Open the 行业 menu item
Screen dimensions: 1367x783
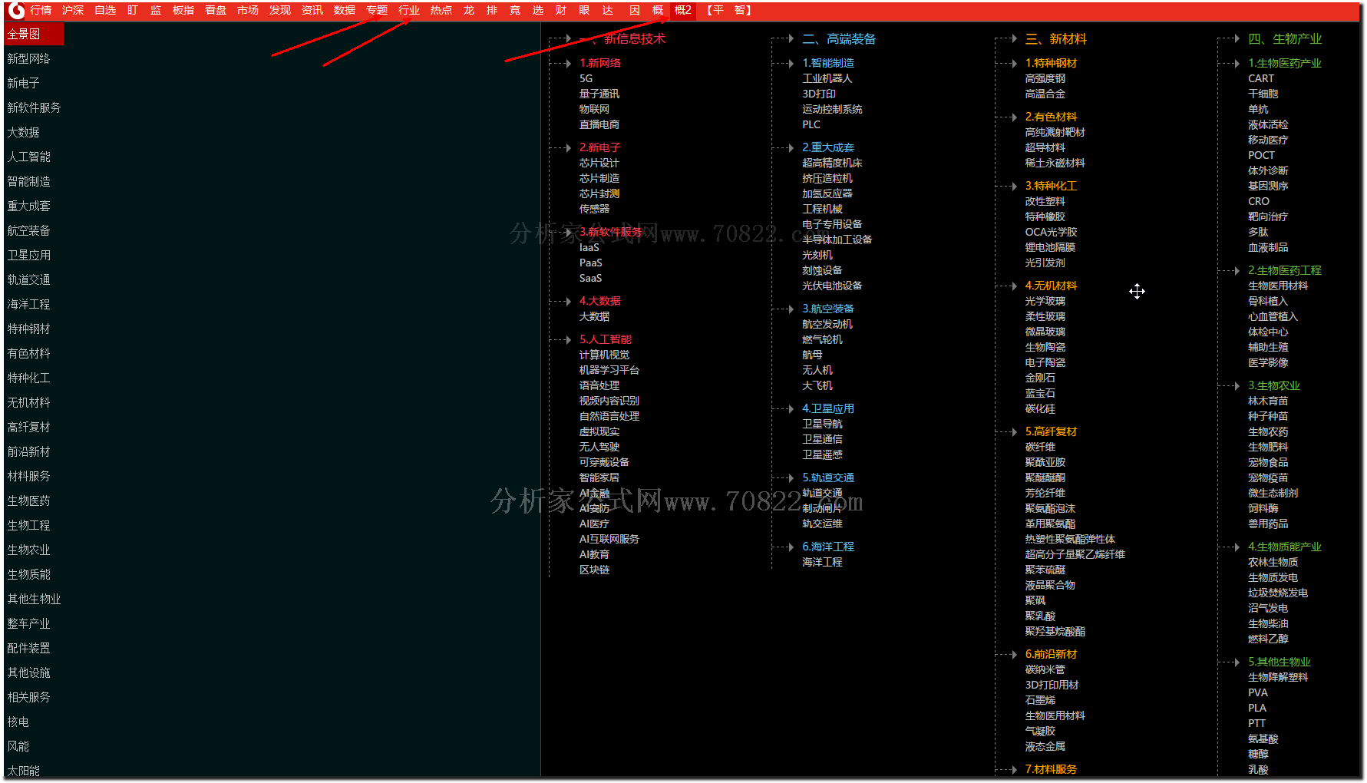click(409, 10)
